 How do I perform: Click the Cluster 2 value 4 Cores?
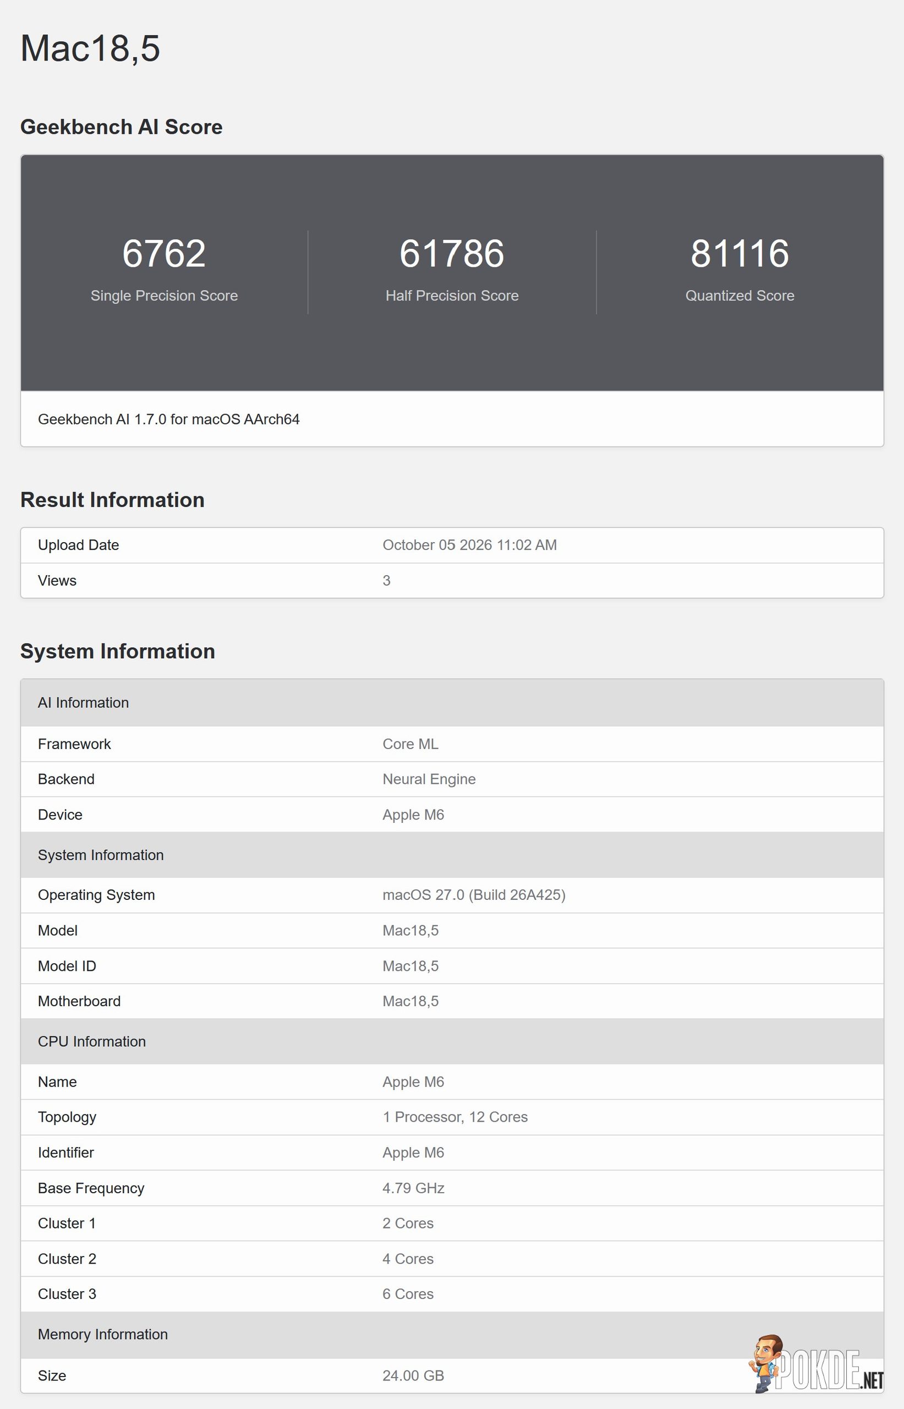(x=408, y=1259)
